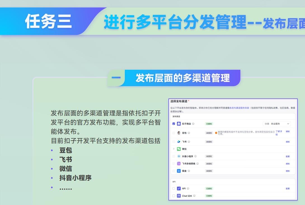The image size is (305, 205).
Task: Click 授权 link for 飞书多维表格
Action: (288, 164)
